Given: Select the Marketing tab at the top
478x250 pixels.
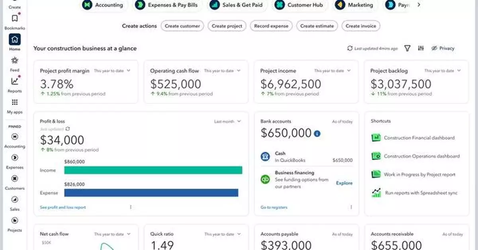Looking at the screenshot, I should pyautogui.click(x=354, y=5).
